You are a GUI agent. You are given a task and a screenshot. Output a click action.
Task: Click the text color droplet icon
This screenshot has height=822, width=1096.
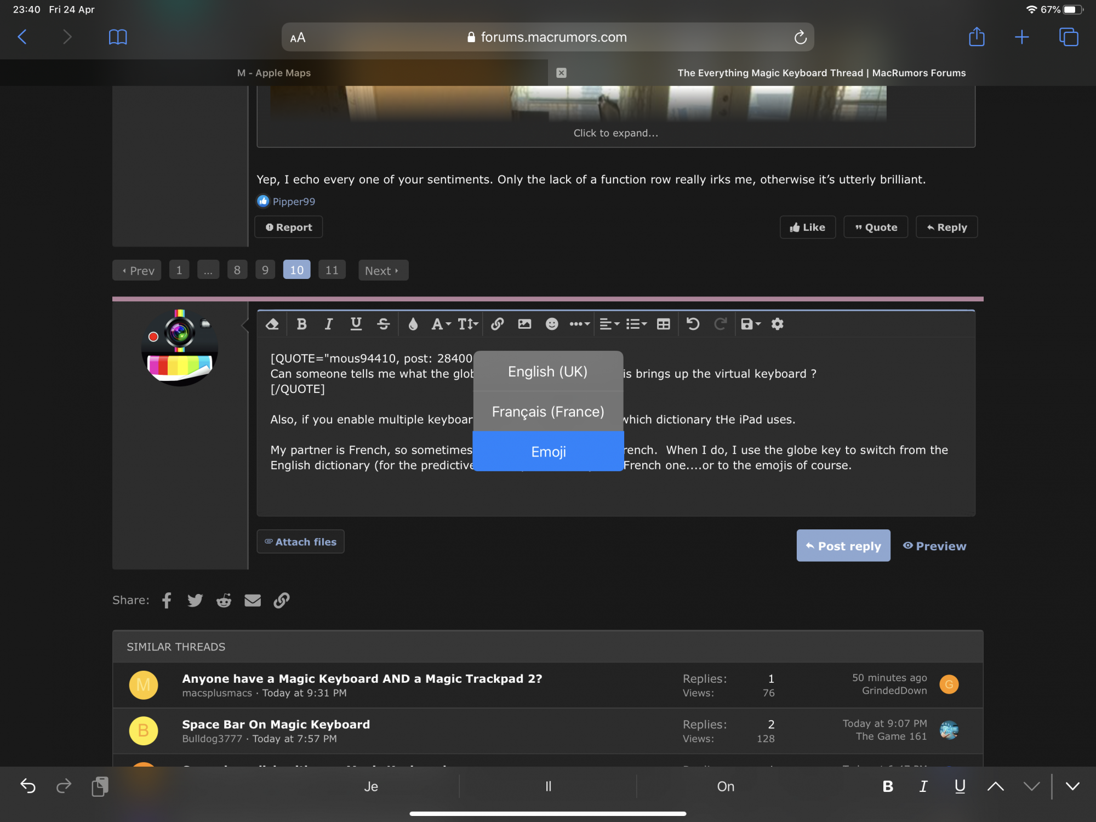coord(413,324)
